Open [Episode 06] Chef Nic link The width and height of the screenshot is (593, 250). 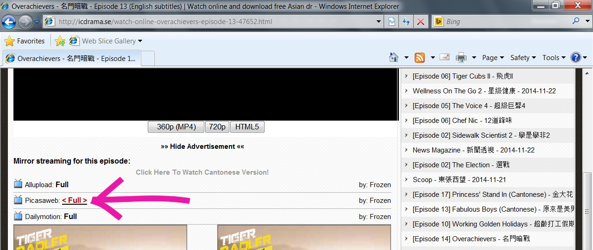tap(462, 121)
